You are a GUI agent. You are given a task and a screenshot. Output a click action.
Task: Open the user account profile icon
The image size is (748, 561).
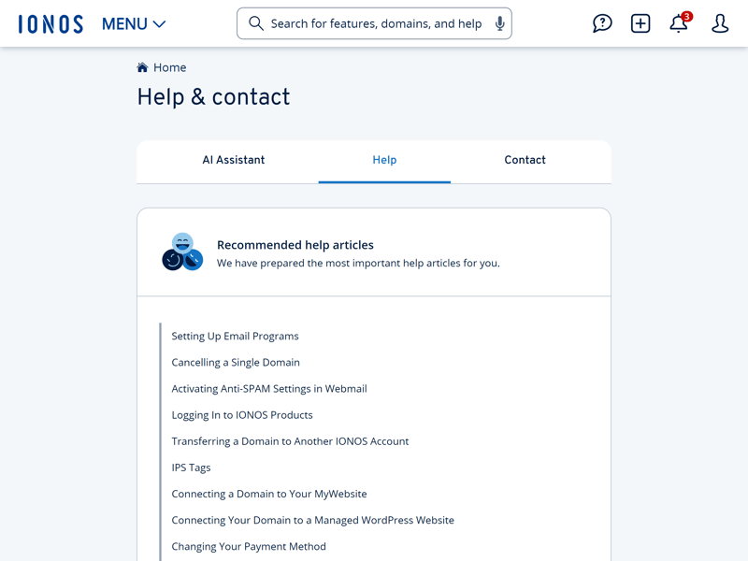[x=720, y=23]
